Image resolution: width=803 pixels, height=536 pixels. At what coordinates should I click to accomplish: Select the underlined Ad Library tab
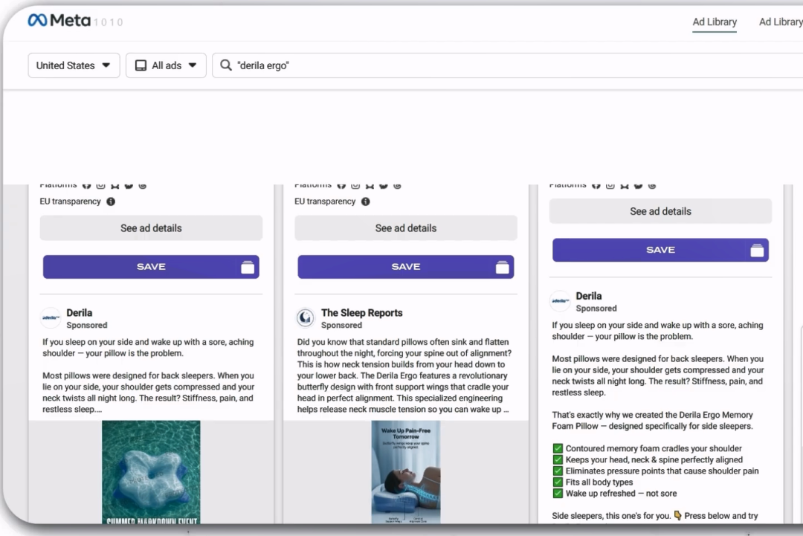click(715, 22)
